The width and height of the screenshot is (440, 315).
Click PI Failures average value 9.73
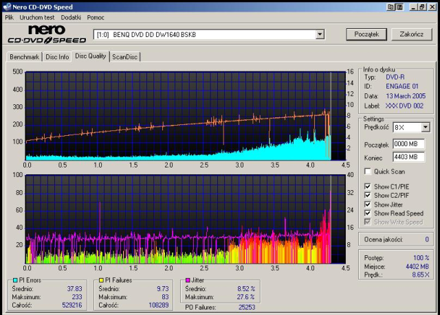[x=163, y=289]
